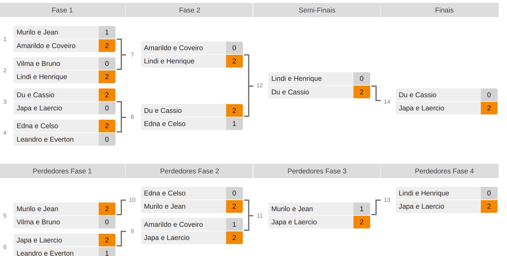Click Edna e Celso's score in match 8
This screenshot has height=256, width=507.
point(234,124)
